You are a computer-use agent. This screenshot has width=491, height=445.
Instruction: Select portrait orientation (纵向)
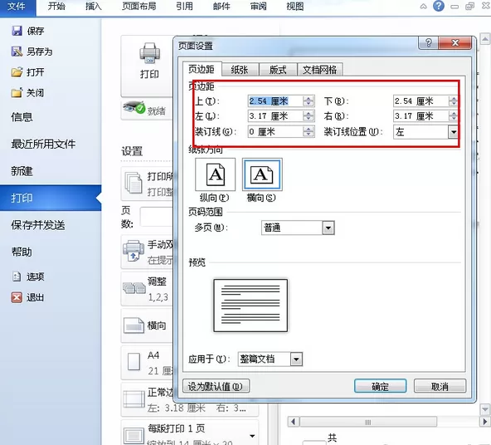(215, 174)
